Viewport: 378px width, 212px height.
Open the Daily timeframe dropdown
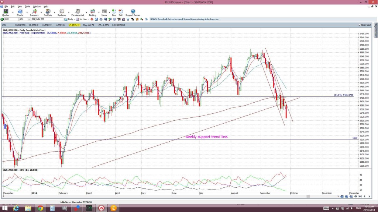point(75,19)
